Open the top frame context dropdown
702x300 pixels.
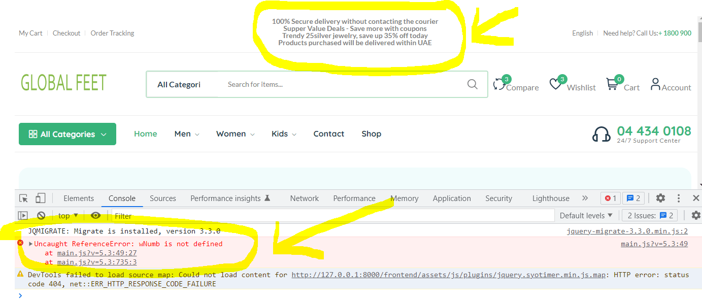click(x=68, y=215)
